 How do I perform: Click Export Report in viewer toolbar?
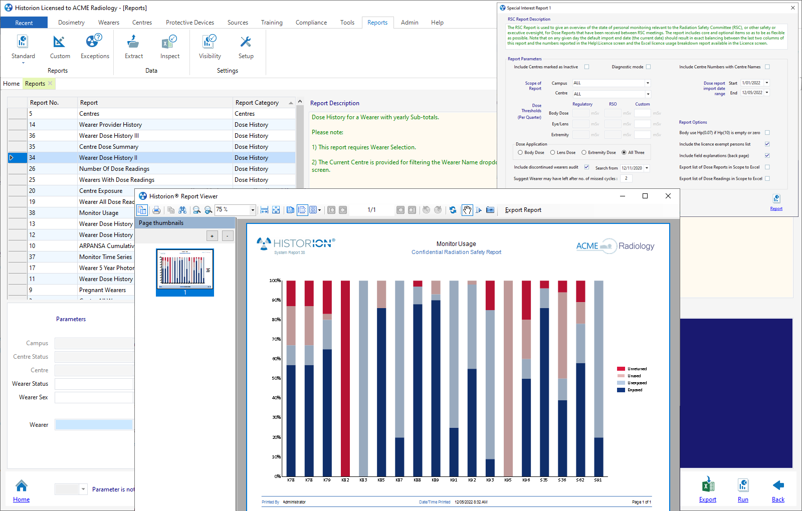point(523,210)
